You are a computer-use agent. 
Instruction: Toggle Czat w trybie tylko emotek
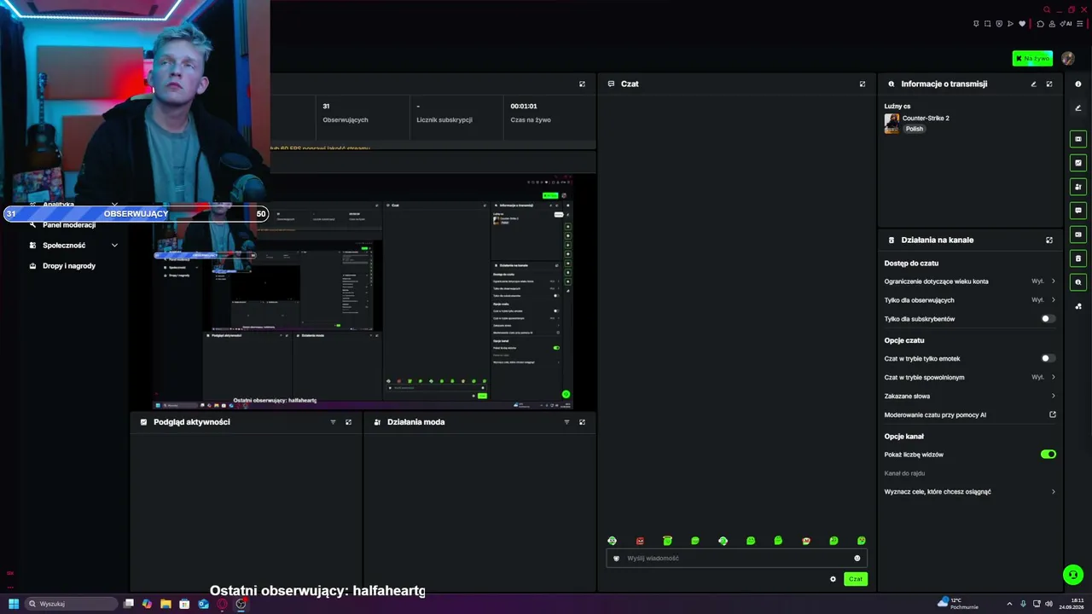coord(1048,358)
